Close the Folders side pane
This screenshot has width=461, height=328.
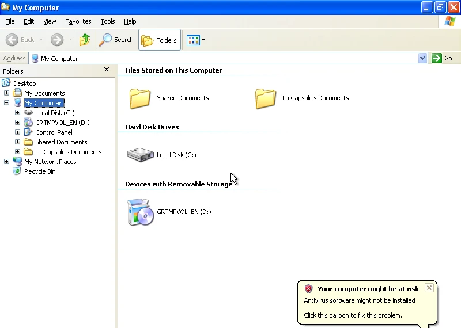[x=107, y=70]
